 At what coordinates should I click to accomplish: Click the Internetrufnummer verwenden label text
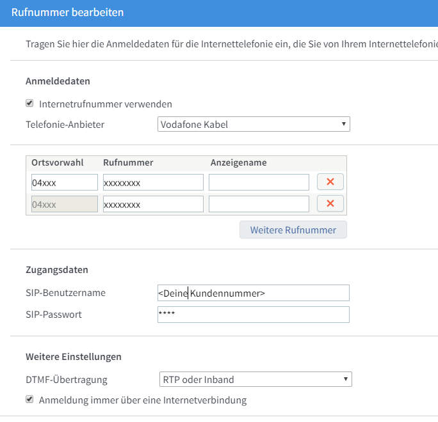(106, 104)
